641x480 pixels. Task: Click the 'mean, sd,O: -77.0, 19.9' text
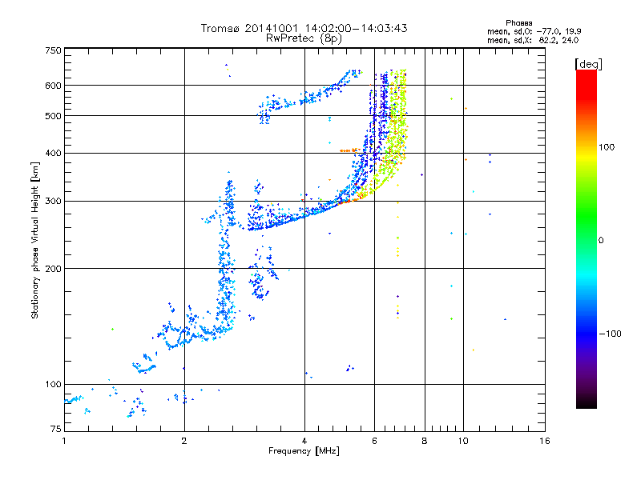point(534,31)
